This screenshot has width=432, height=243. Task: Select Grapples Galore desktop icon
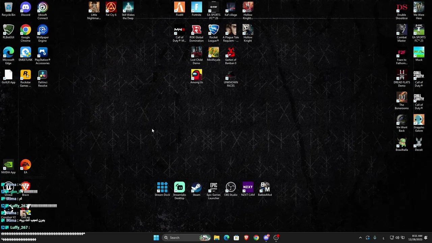(x=419, y=124)
